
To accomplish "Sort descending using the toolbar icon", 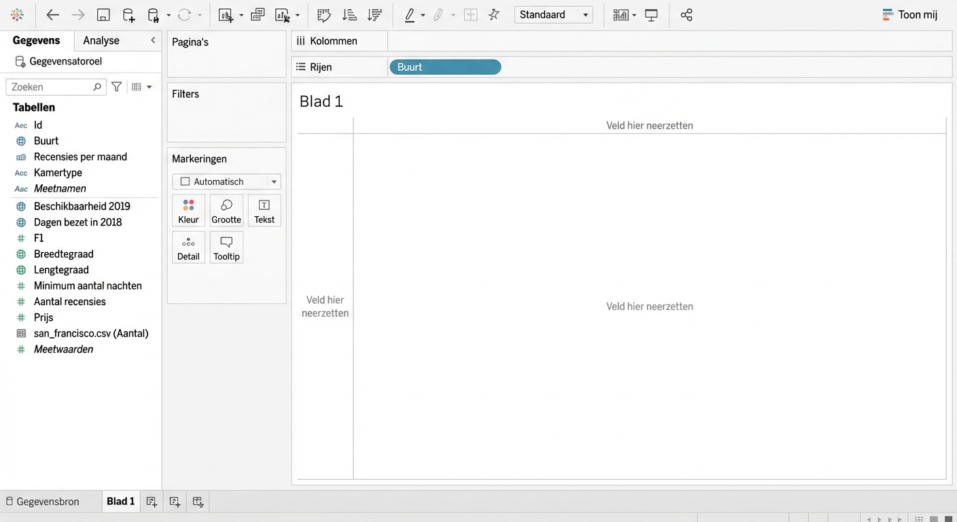I will click(x=374, y=15).
